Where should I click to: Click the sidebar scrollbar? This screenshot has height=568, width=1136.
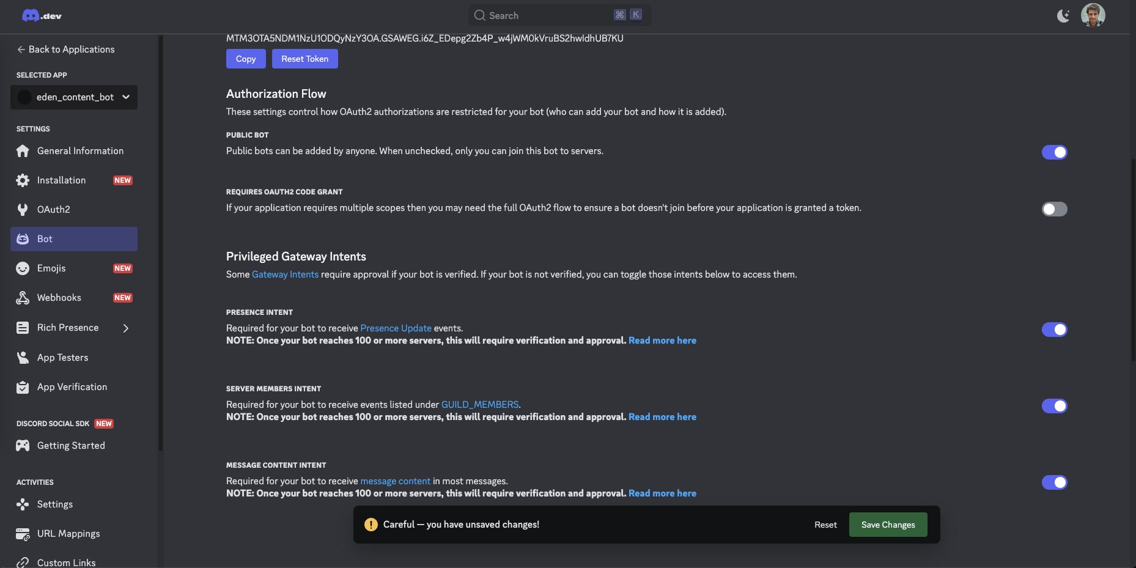pyautogui.click(x=161, y=243)
